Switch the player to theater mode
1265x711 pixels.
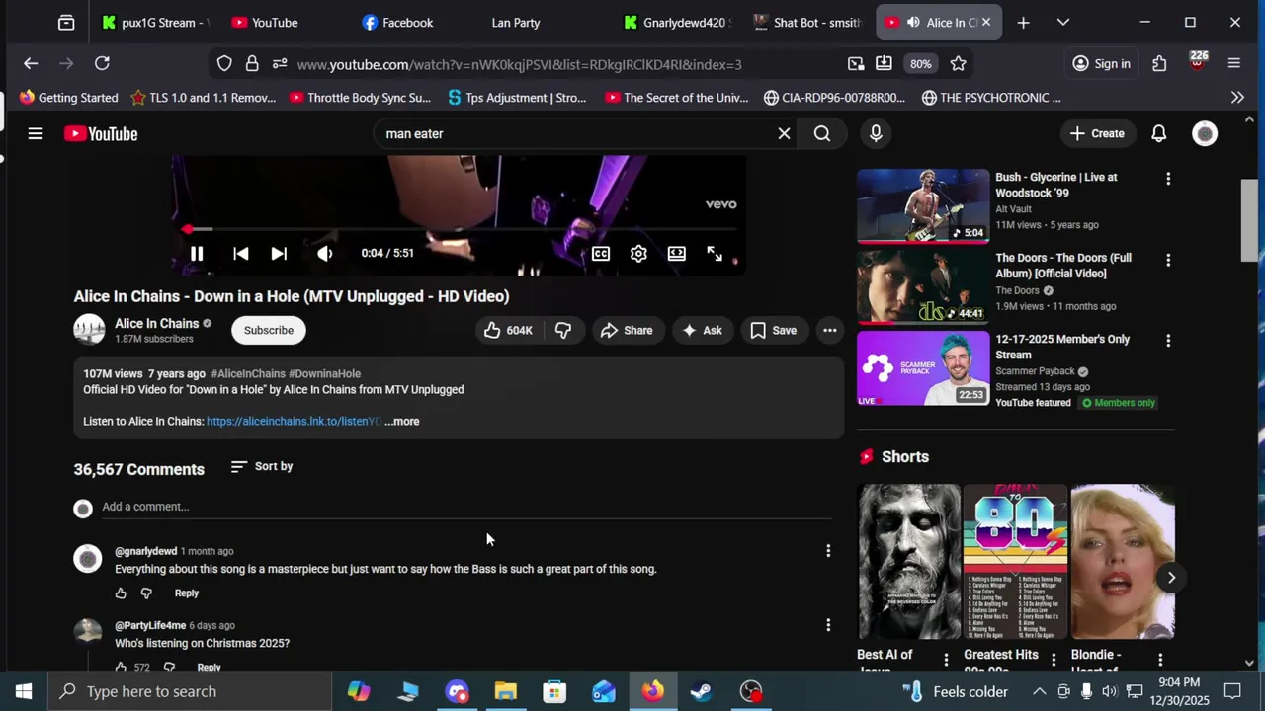(676, 254)
